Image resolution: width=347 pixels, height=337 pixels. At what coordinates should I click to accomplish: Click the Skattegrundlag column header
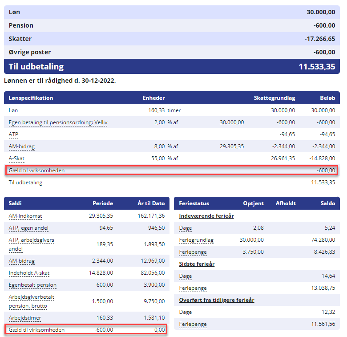coord(274,98)
